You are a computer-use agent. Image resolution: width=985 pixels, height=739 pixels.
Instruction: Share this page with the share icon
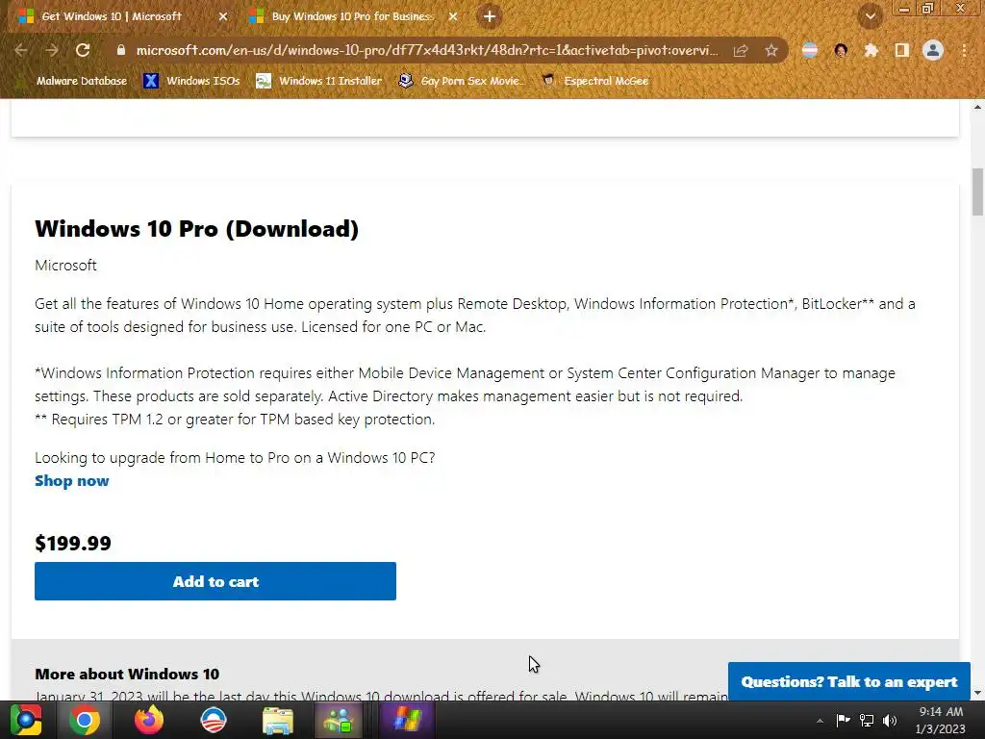point(741,50)
